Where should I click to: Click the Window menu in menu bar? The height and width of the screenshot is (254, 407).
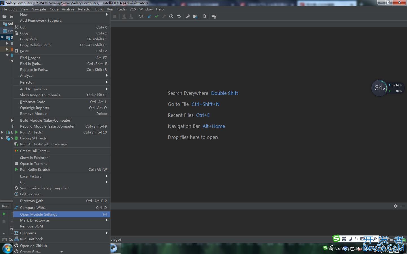click(146, 9)
